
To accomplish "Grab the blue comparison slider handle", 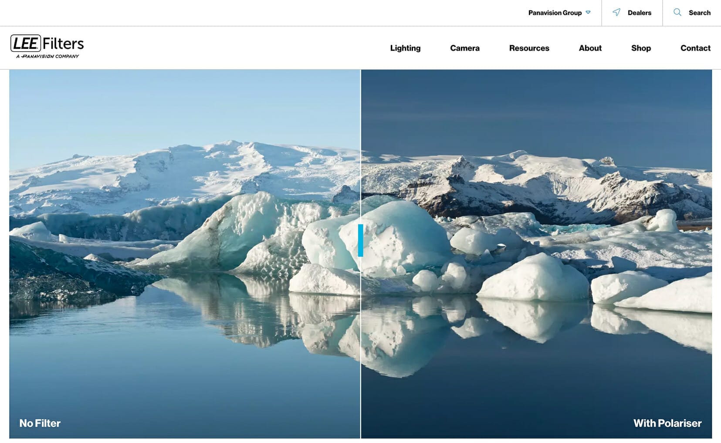I will pos(361,240).
